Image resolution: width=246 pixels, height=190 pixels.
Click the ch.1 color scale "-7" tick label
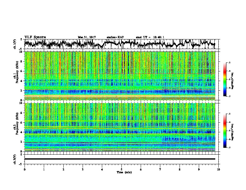pyautogui.click(x=229, y=96)
